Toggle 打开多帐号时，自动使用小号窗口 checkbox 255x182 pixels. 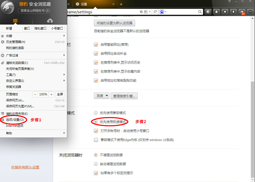96,131
